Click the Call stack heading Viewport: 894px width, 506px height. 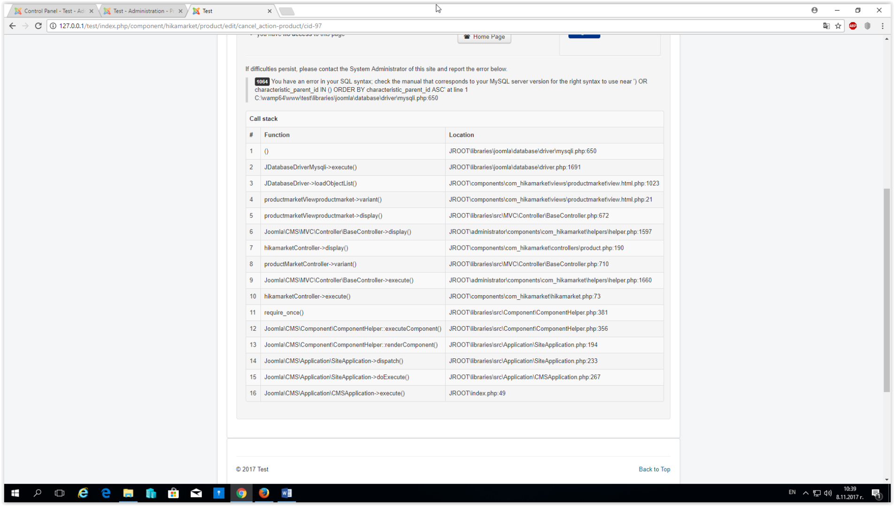tap(264, 119)
